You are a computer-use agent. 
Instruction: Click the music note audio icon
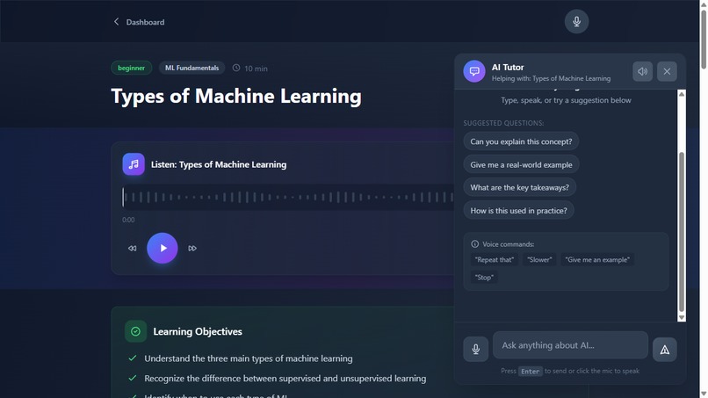134,164
